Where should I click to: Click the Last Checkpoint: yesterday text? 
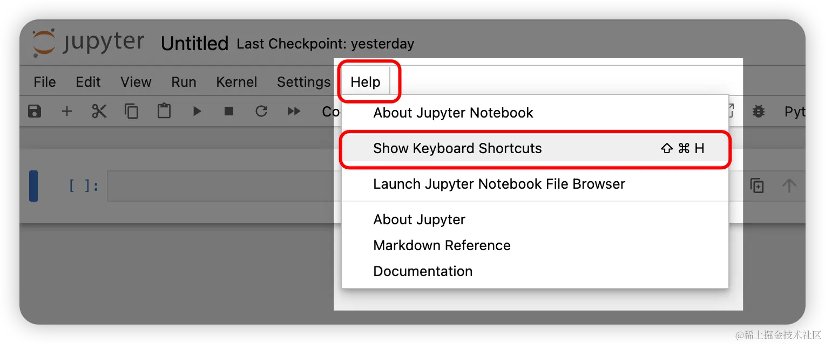tap(325, 44)
